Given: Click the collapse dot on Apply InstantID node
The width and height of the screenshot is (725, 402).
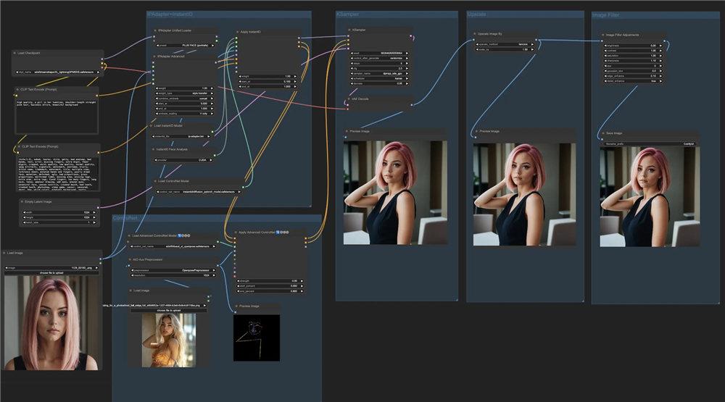Looking at the screenshot, I should pyautogui.click(x=238, y=32).
